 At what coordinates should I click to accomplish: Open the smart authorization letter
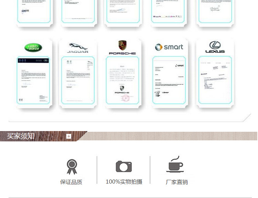[169, 80]
